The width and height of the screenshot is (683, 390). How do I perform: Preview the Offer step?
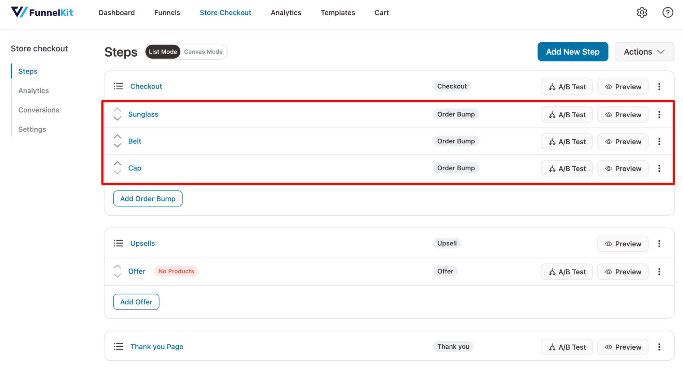623,272
